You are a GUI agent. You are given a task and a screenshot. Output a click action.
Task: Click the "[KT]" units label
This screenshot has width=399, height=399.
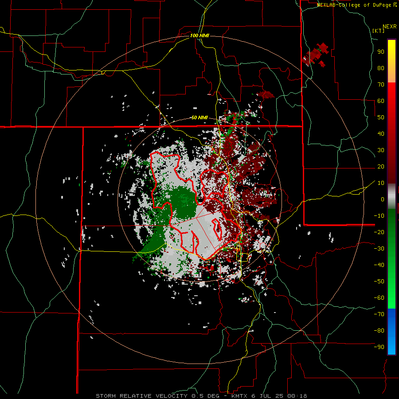click(379, 31)
